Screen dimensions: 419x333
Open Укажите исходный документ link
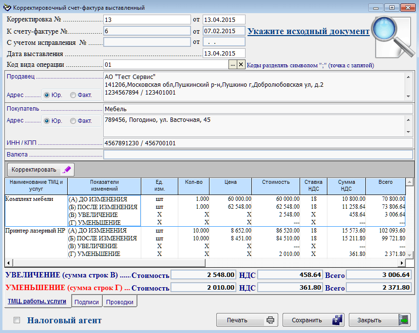click(x=308, y=31)
